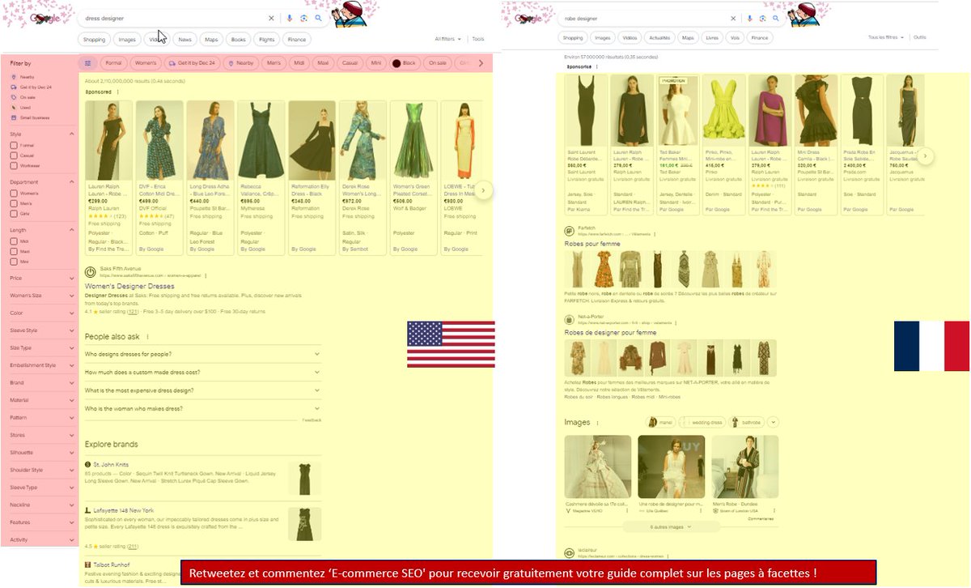This screenshot has width=971, height=588.
Task: Open the Actualités tab
Action: coord(659,37)
